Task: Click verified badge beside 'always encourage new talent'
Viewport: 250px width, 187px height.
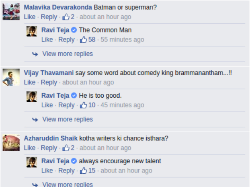Action: (74, 161)
